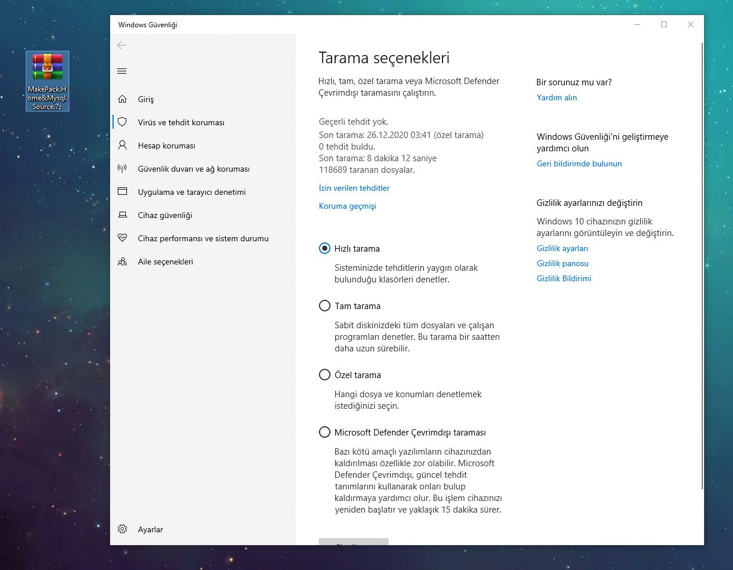The height and width of the screenshot is (570, 733).
Task: Open the Koruma geçmişi link
Action: click(347, 206)
